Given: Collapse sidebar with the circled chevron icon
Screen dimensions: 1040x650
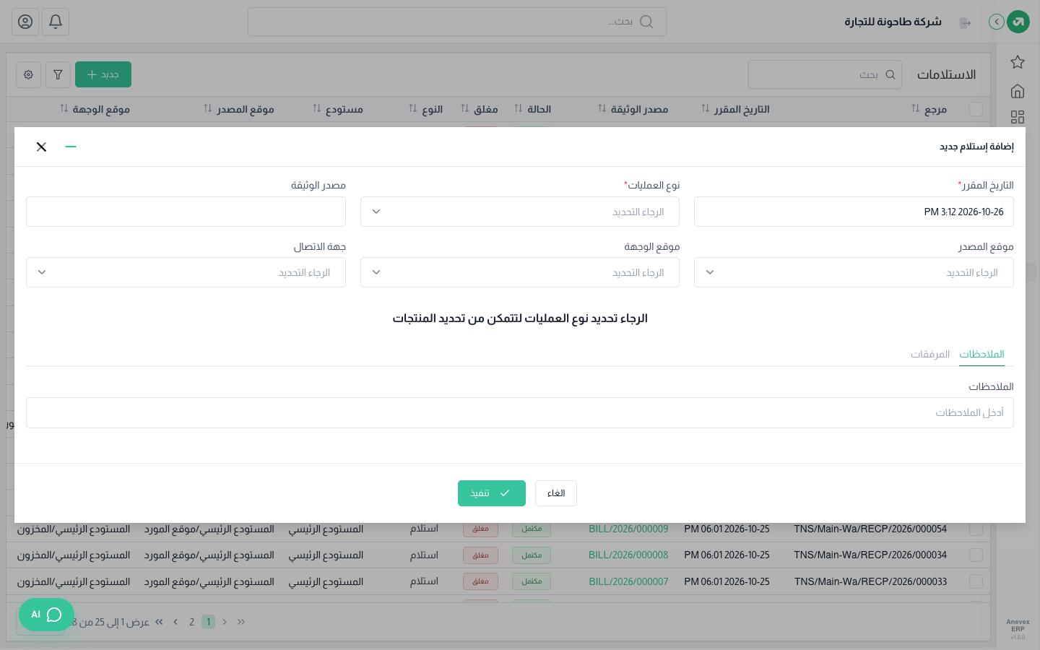Looking at the screenshot, I should pyautogui.click(x=997, y=22).
